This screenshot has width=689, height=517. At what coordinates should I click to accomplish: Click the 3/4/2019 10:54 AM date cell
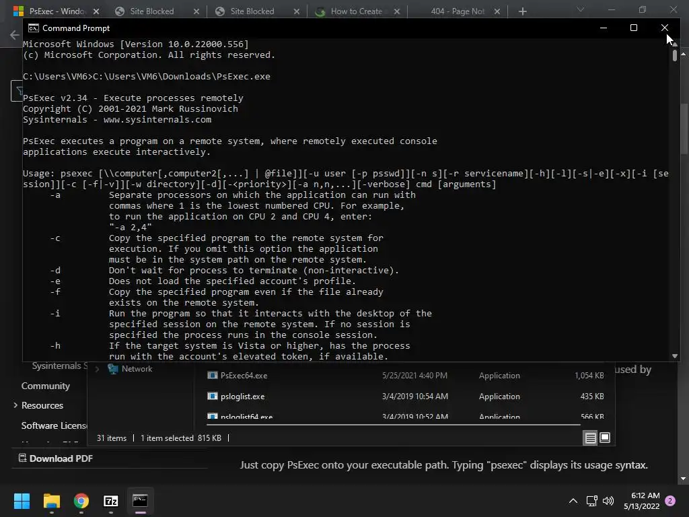click(415, 396)
